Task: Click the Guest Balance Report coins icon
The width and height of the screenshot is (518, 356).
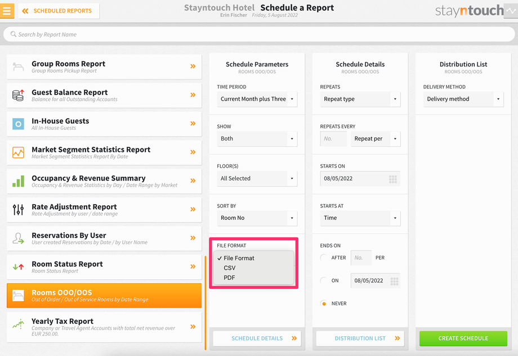Action: [x=18, y=96]
